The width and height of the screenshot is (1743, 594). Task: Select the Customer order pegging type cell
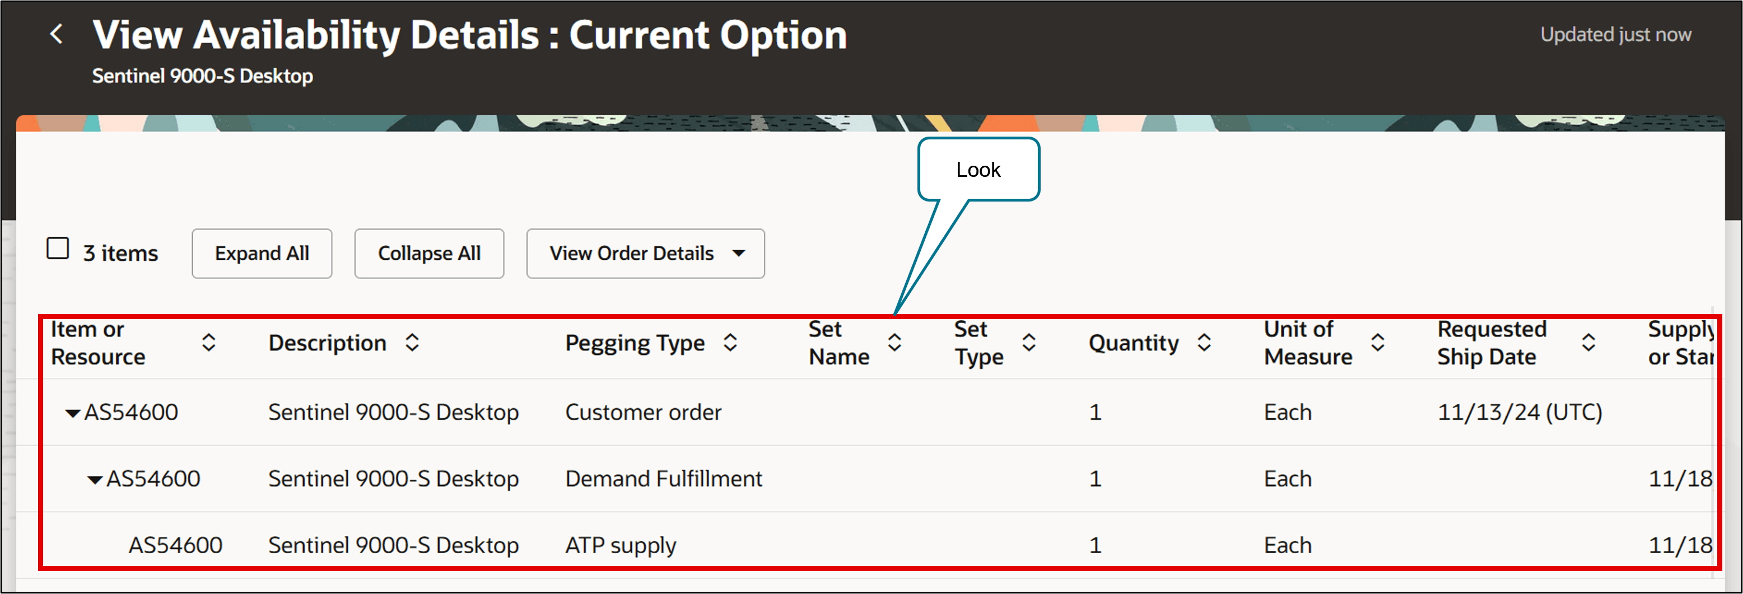coord(644,412)
